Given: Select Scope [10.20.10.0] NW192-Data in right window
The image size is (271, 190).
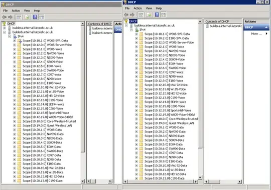Looking at the screenshot, I should click(x=166, y=165).
